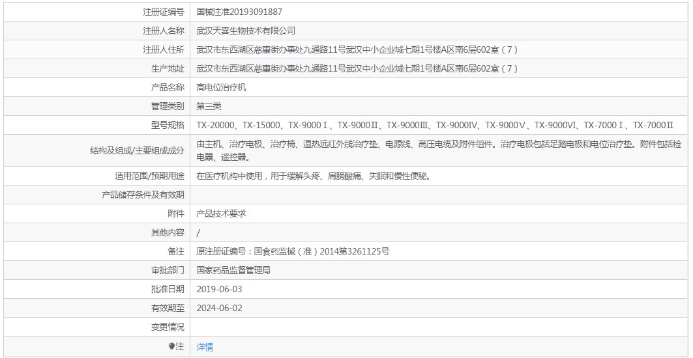Select expiry date 2024-06-02
The image size is (693, 358).
pyautogui.click(x=219, y=308)
